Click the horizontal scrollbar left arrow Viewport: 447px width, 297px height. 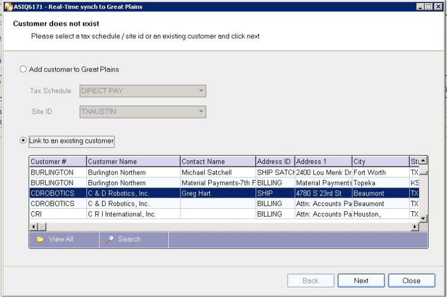pos(34,227)
